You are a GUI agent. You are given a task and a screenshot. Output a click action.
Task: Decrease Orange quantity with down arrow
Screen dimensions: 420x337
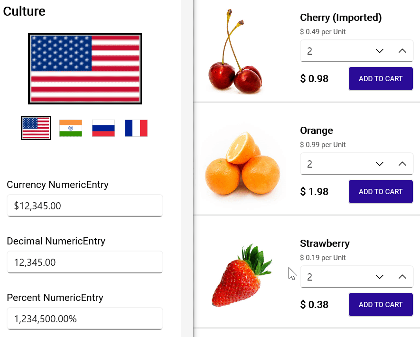[379, 164]
